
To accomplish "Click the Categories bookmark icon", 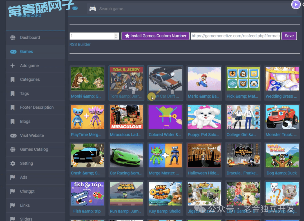I will click(x=13, y=80).
